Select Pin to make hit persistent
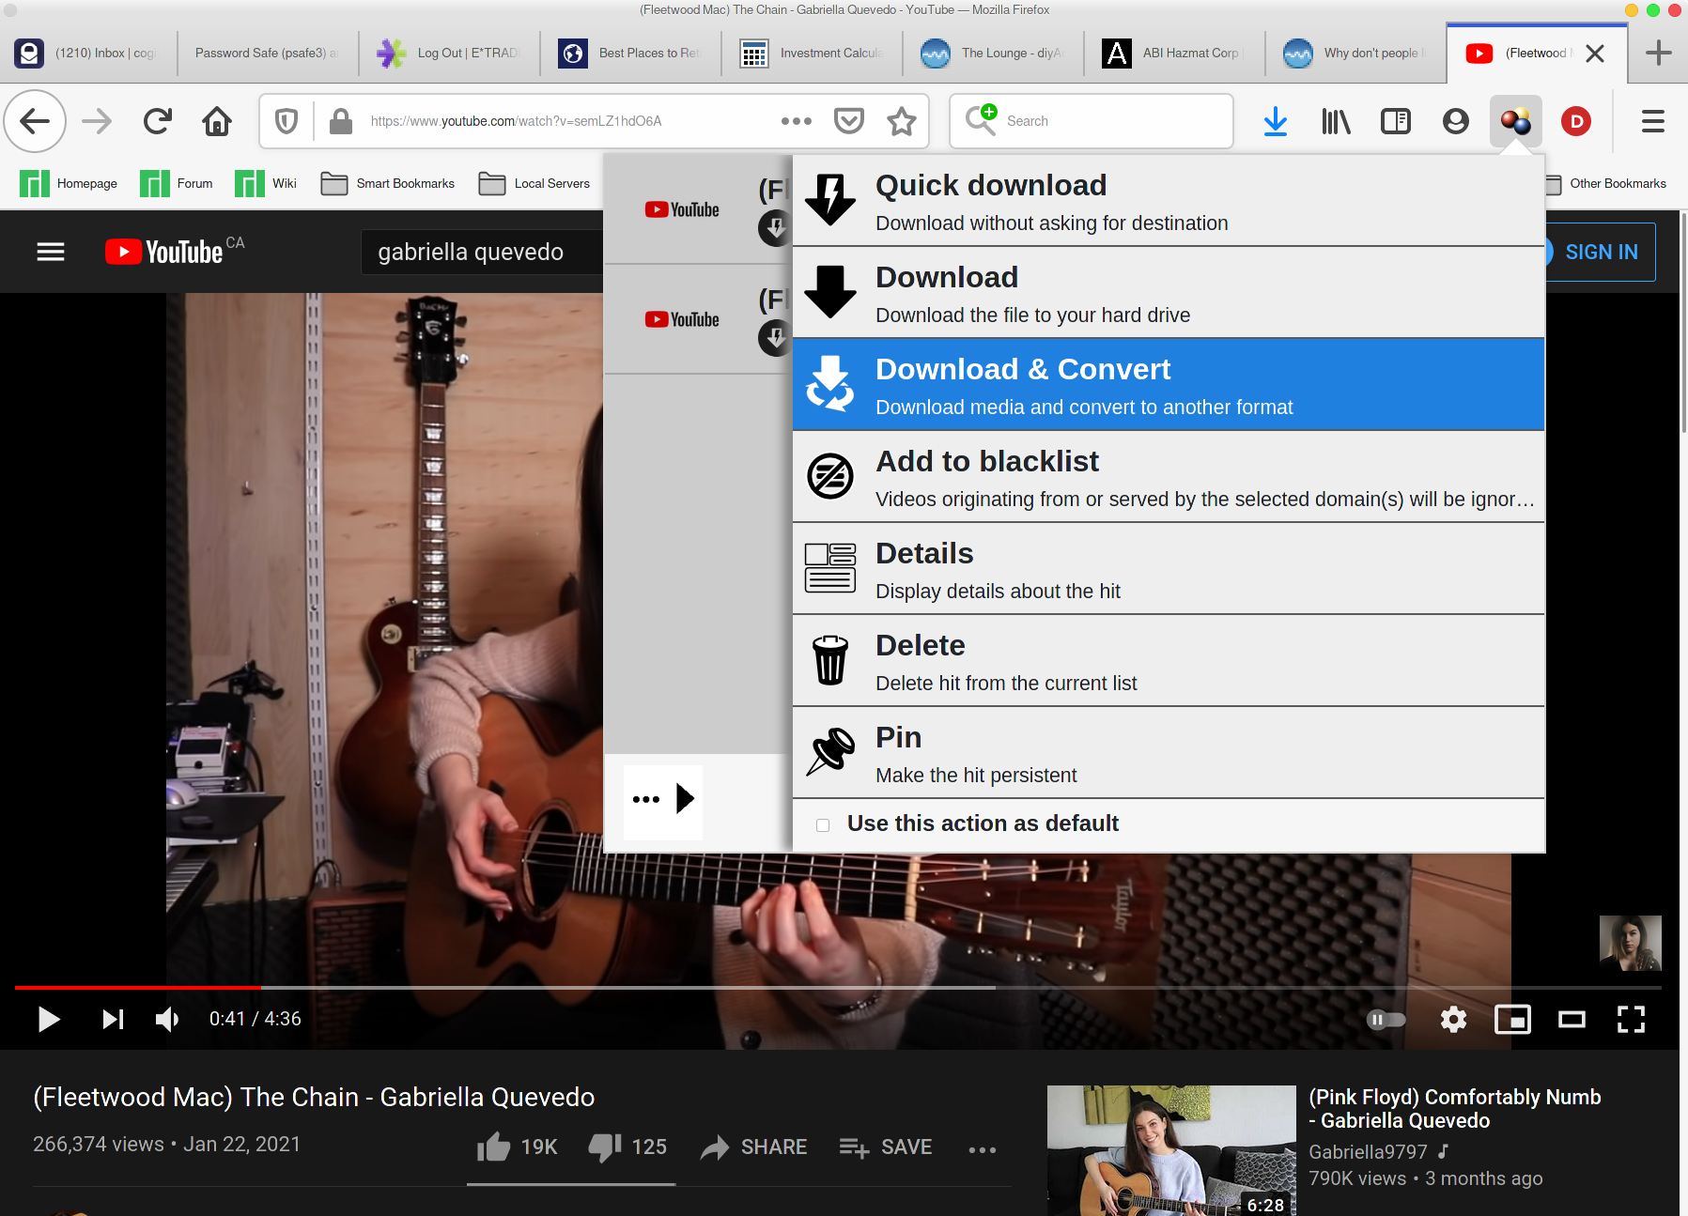Screen dimensions: 1688x1216 1169,753
